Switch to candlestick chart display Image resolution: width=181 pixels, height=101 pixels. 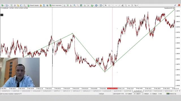click(68, 5)
